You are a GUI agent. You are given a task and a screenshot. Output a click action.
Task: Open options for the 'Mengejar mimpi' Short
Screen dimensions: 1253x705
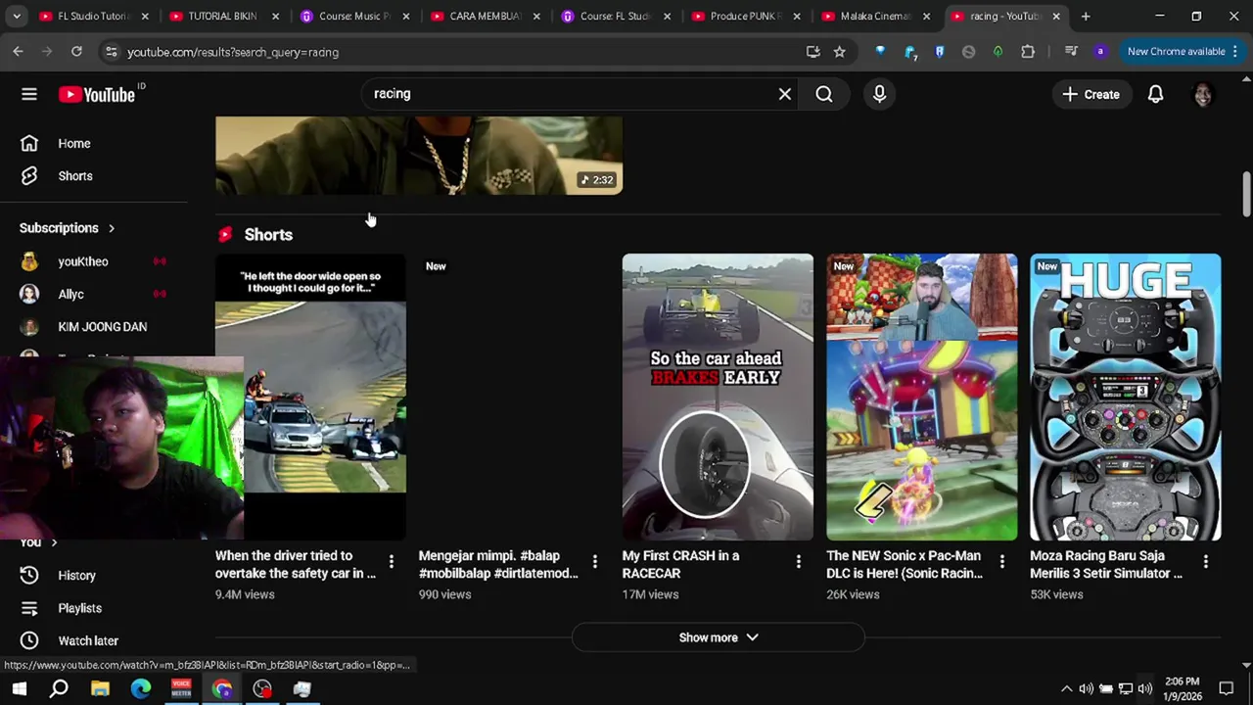(x=594, y=561)
